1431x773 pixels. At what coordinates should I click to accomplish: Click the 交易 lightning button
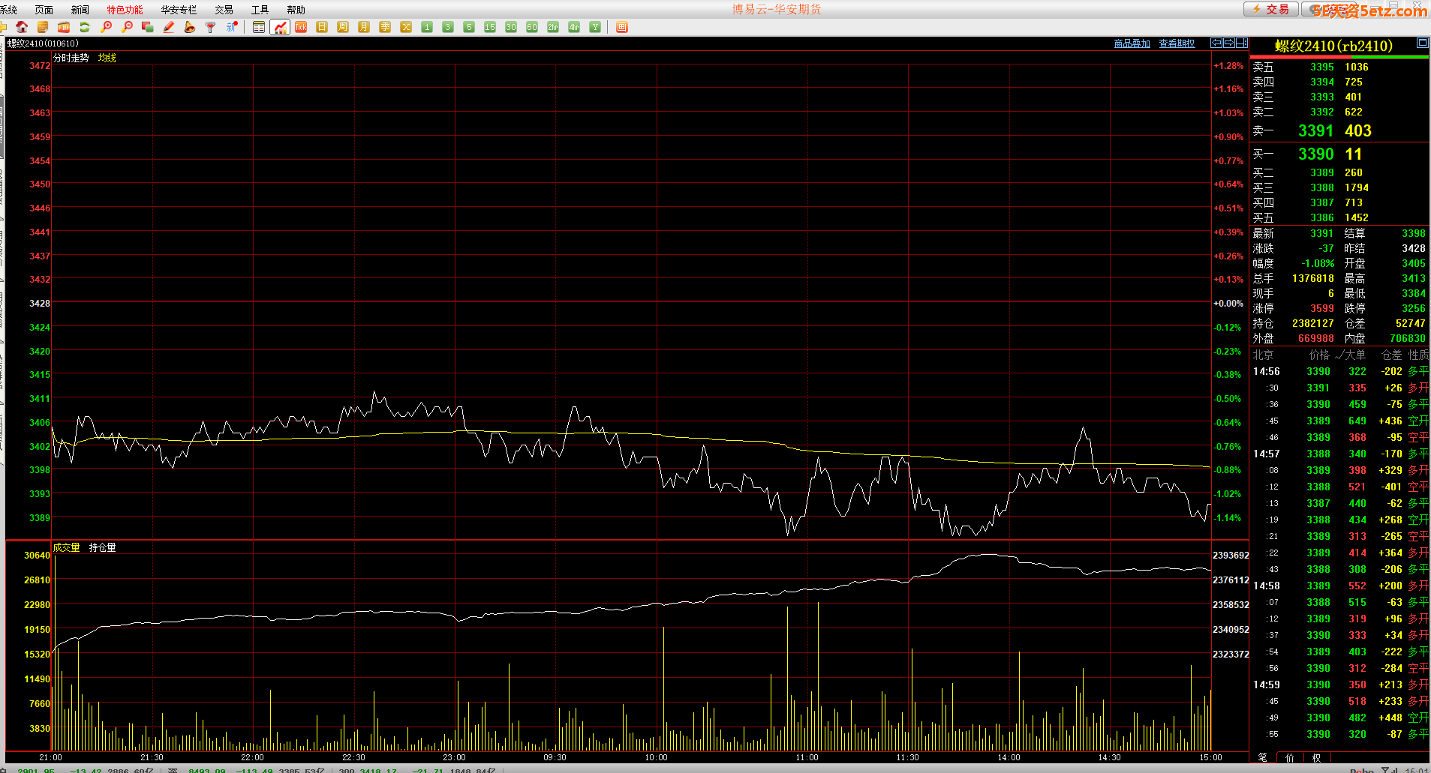coord(1270,9)
